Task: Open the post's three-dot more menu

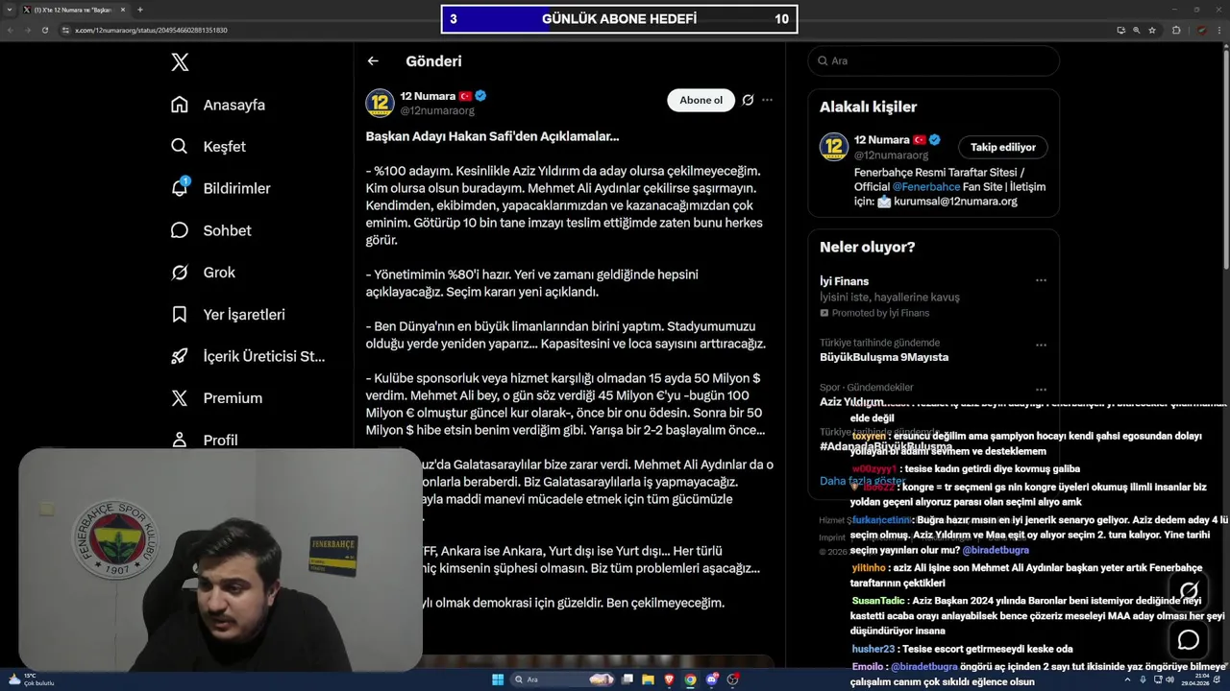Action: tap(767, 100)
